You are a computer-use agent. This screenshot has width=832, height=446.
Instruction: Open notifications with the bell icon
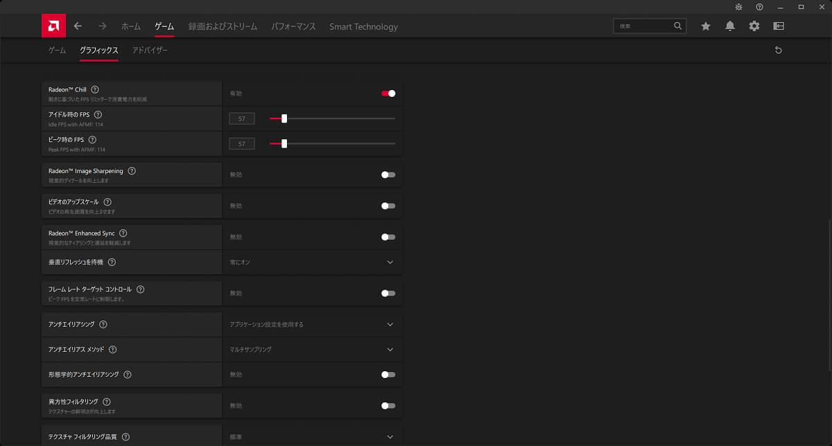click(729, 26)
